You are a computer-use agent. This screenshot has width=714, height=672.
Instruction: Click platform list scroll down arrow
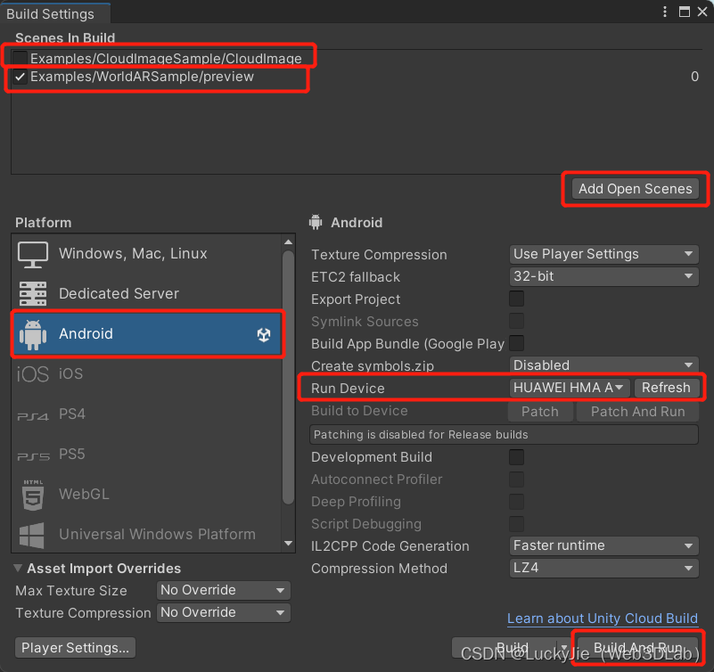288,543
